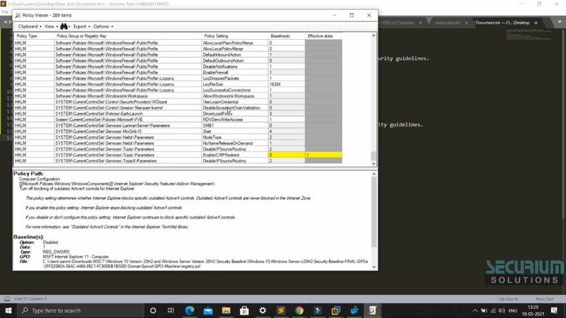Open the Options dropdown in Policy Viewer

[x=103, y=26]
